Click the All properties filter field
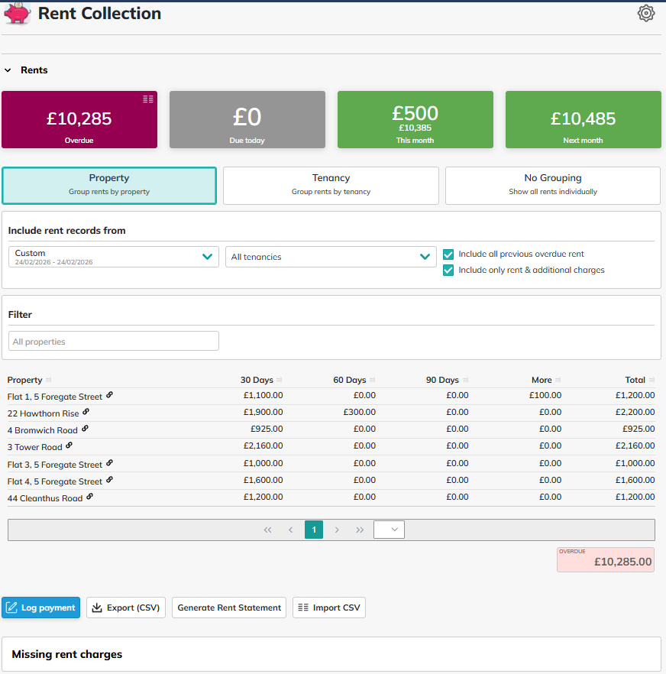 [114, 342]
